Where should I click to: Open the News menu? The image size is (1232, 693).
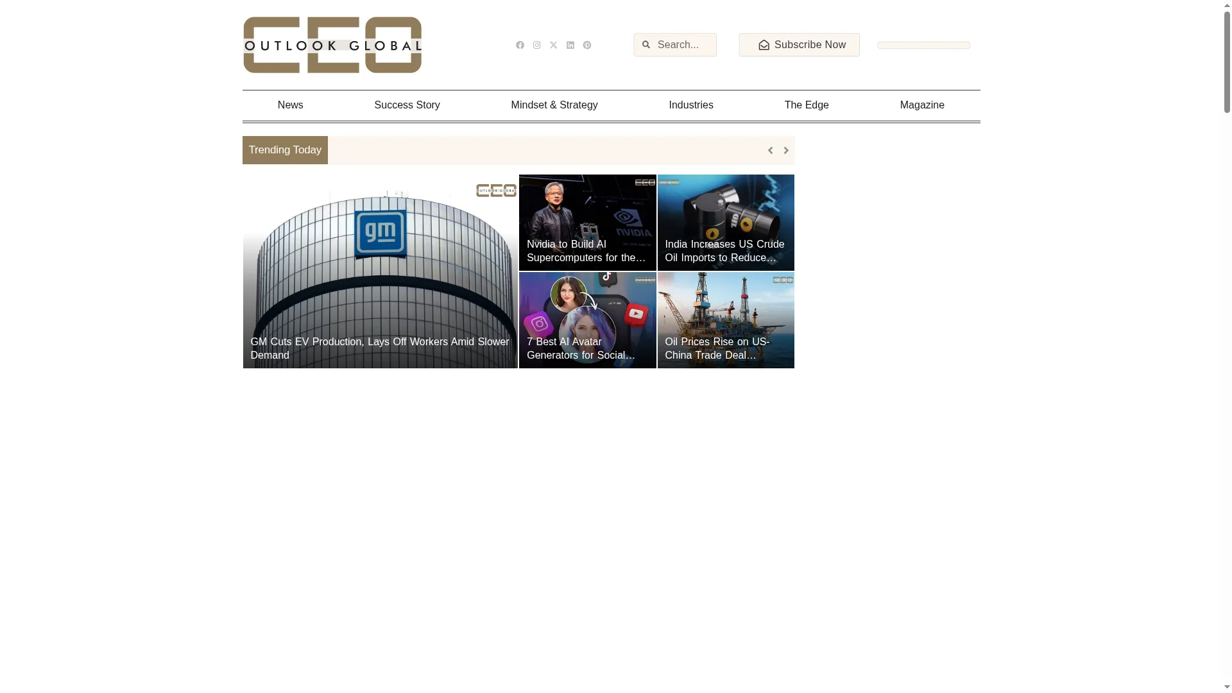290,105
